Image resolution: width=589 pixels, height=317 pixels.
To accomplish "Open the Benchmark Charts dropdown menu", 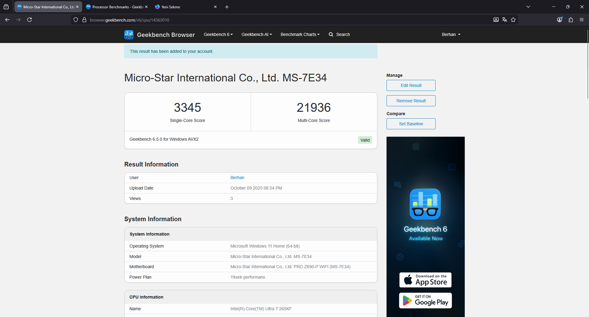I will tap(300, 34).
